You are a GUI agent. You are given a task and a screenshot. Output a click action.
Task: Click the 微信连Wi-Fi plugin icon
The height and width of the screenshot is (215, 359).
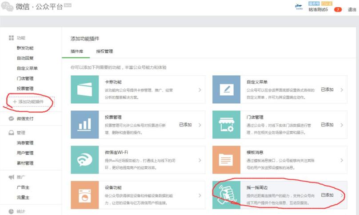(84, 159)
